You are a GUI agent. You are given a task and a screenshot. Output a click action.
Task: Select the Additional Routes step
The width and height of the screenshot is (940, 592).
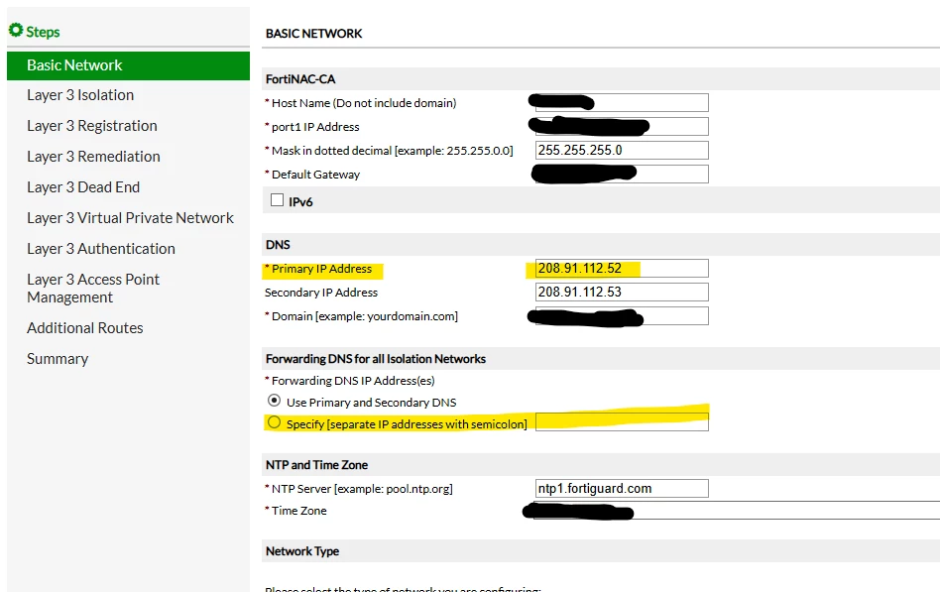pos(85,328)
